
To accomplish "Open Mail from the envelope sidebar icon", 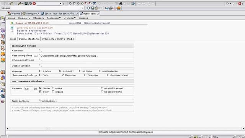I will (x=3, y=18).
